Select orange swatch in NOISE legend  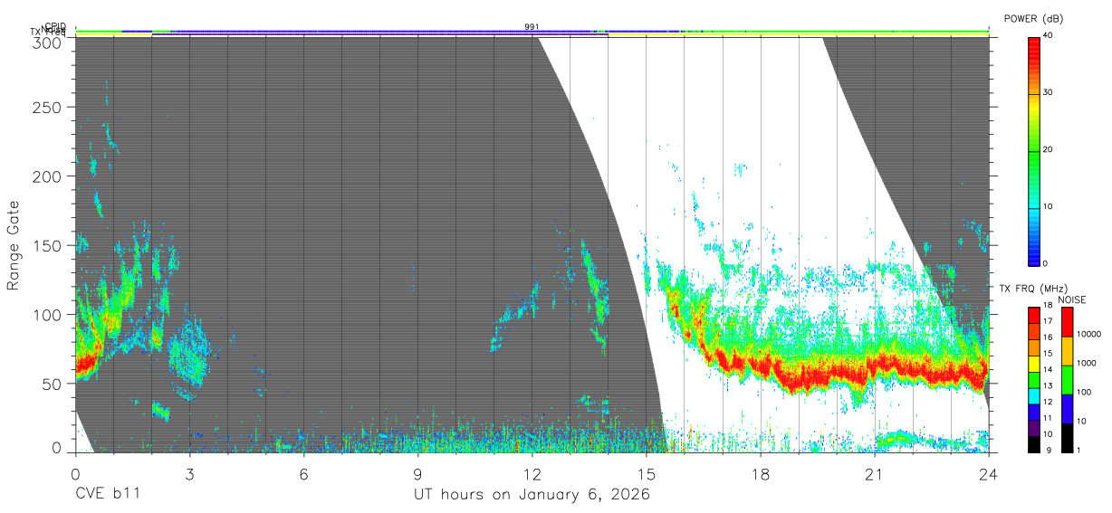[x=1068, y=351]
